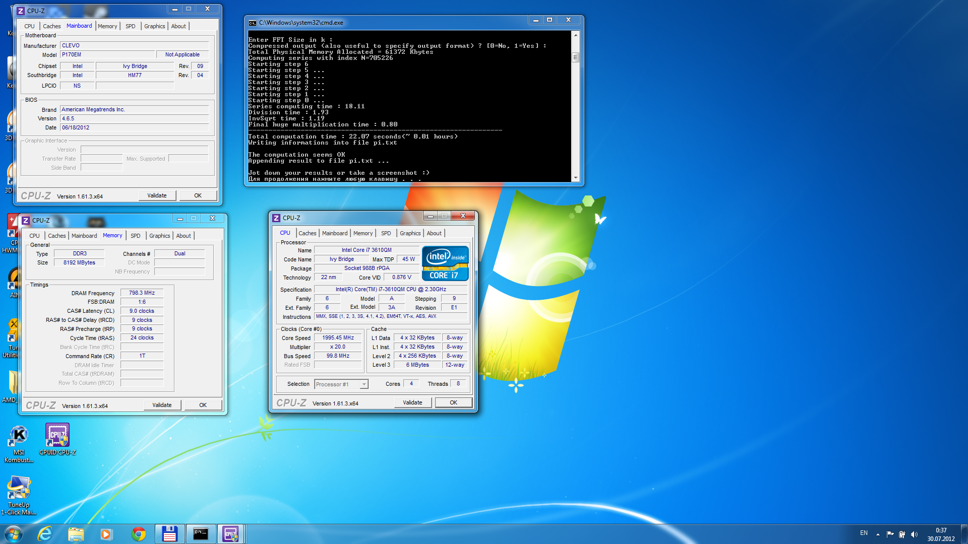Select SPD tab in the Mainboard window
This screenshot has height=544, width=968.
pos(130,26)
